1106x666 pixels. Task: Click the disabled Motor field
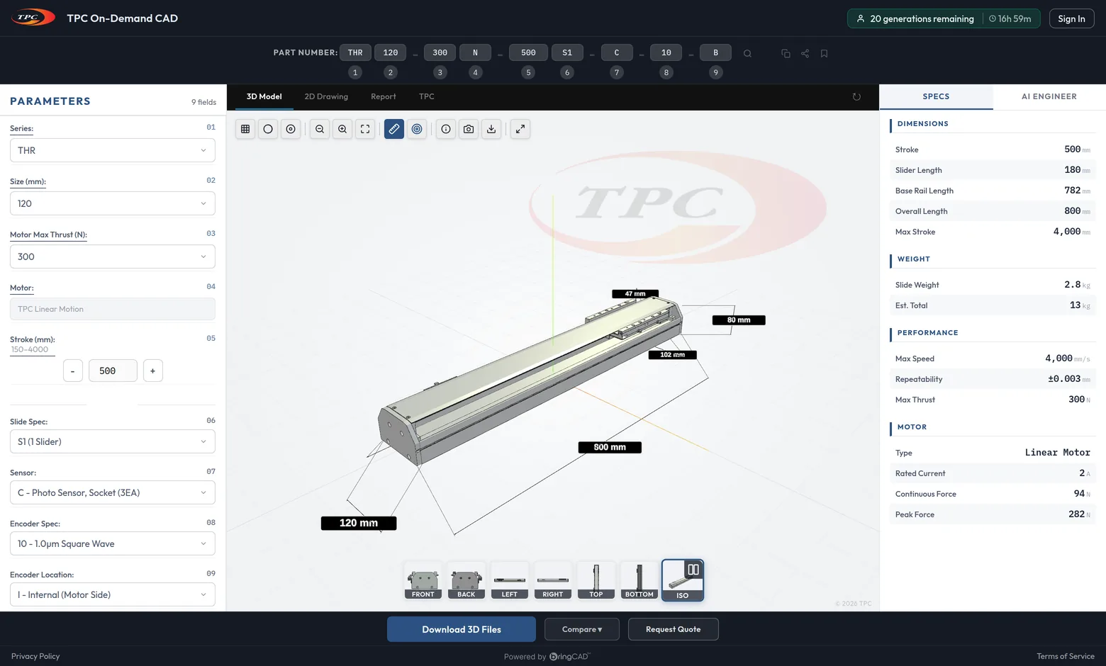(113, 309)
